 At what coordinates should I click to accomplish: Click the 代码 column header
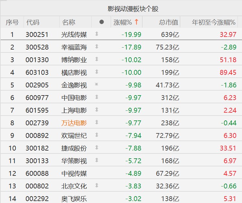coord(33,22)
